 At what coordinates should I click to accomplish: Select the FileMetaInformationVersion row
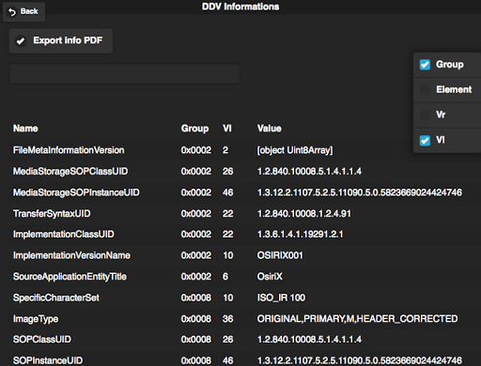tap(240, 150)
